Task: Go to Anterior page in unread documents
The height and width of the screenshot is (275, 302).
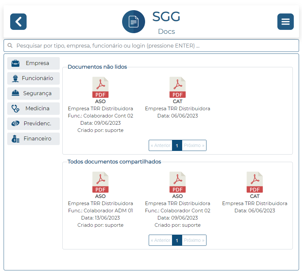Action: [161, 145]
